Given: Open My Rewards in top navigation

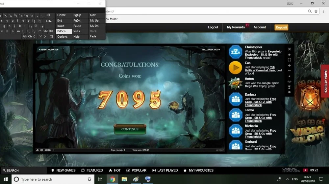Looking at the screenshot, I should tap(236, 27).
